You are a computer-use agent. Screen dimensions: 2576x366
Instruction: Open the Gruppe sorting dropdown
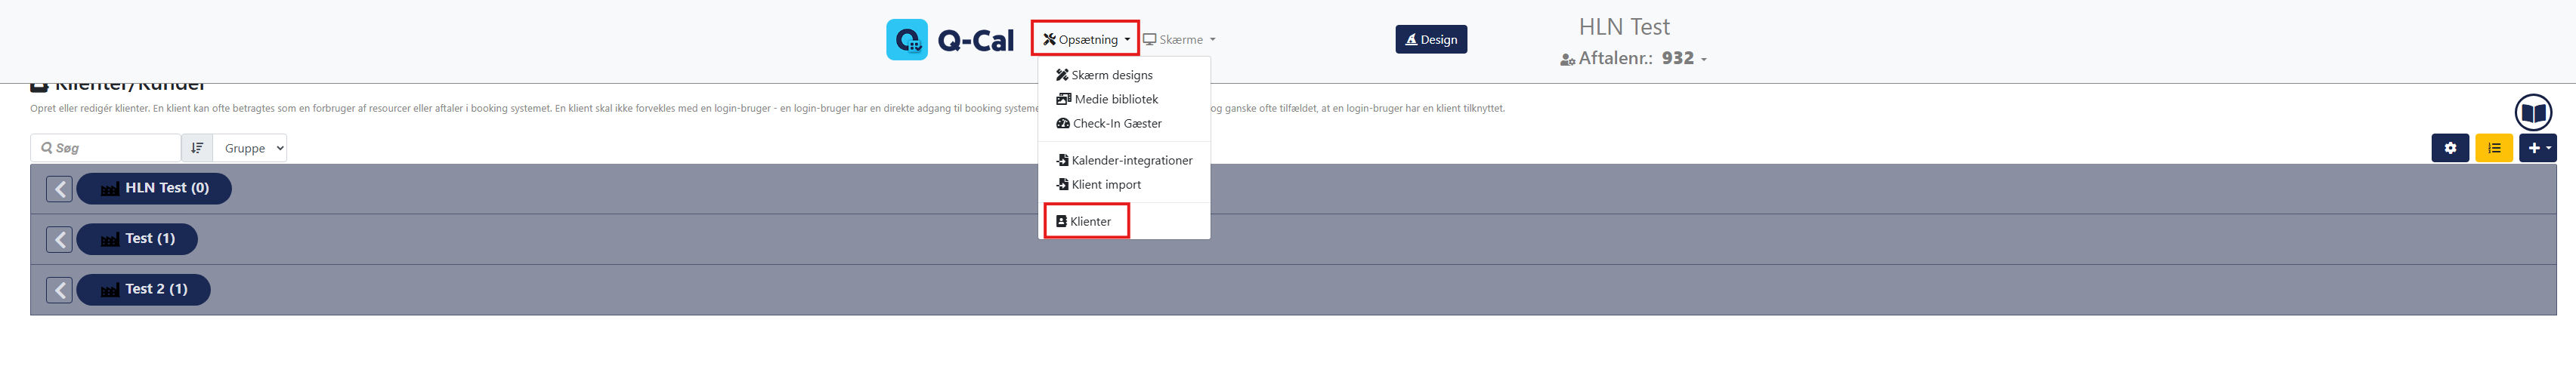pos(250,148)
